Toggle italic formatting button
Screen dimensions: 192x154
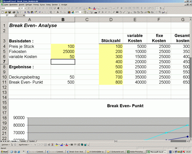pos(32,8)
